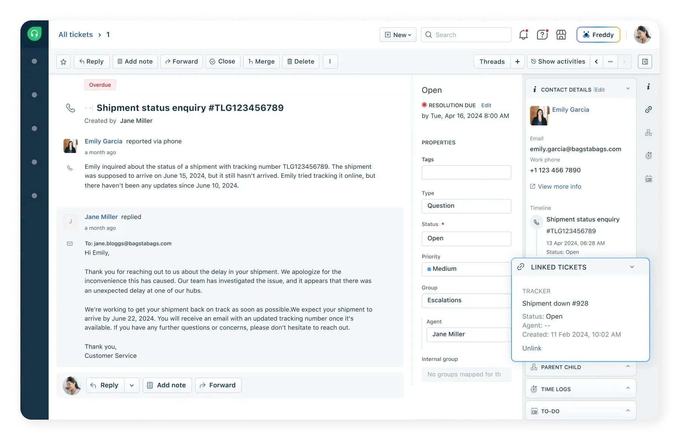Collapse the ticket details panel icon
Image resolution: width=680 pixels, height=440 pixels.
pyautogui.click(x=645, y=61)
